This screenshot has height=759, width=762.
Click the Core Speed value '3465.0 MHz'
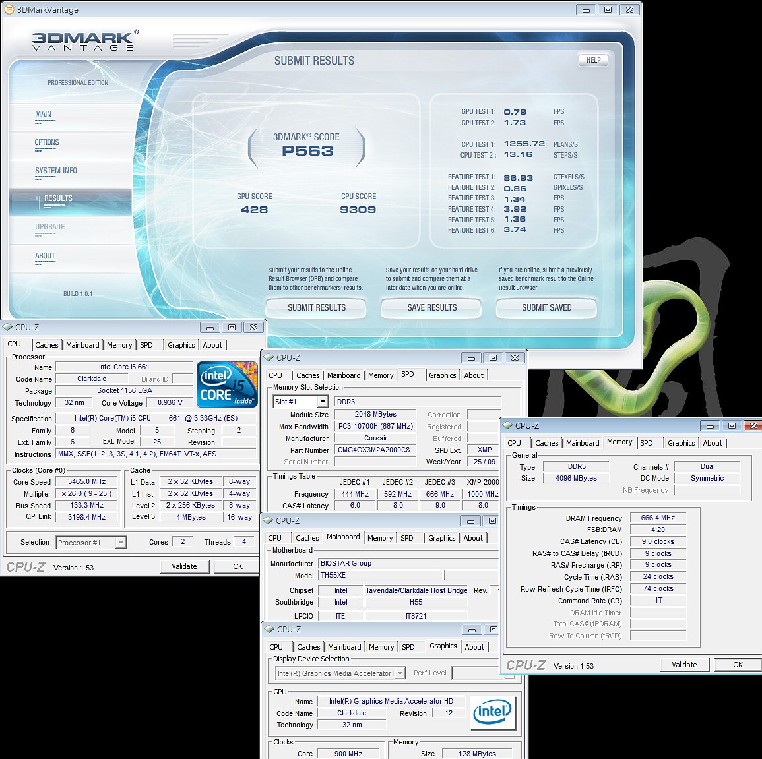coord(86,481)
